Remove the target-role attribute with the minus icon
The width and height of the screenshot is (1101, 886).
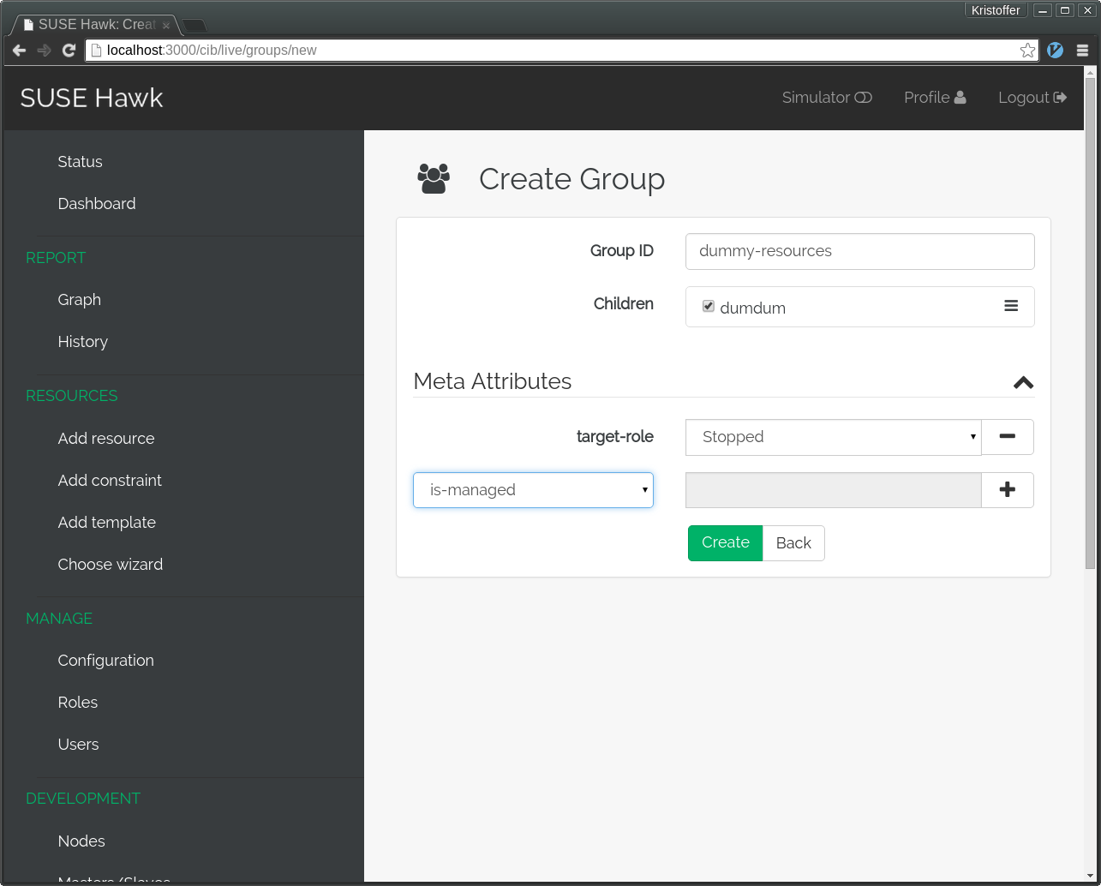point(1007,437)
